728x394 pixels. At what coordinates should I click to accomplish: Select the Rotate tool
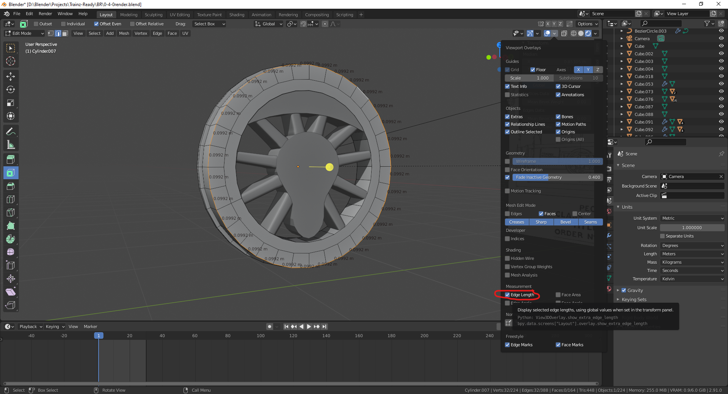(x=11, y=90)
